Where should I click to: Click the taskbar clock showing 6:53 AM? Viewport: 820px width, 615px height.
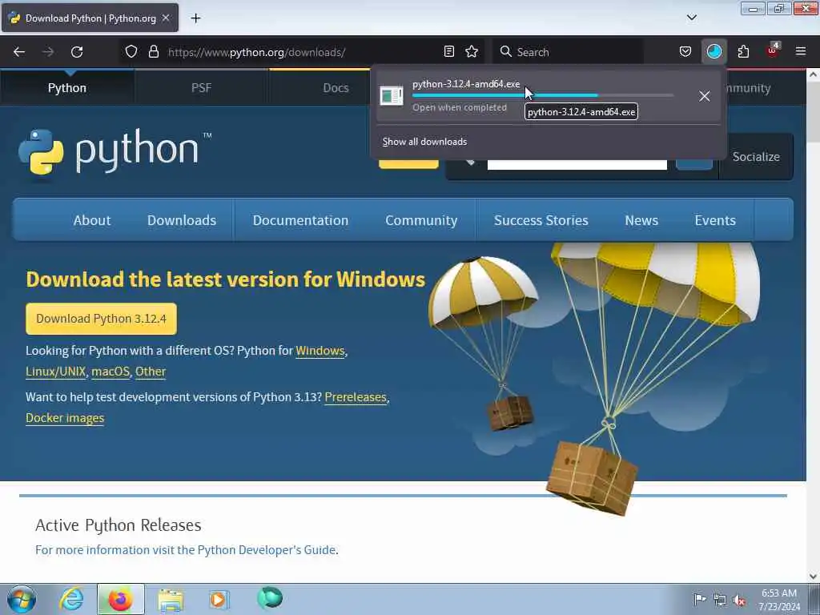[779, 599]
